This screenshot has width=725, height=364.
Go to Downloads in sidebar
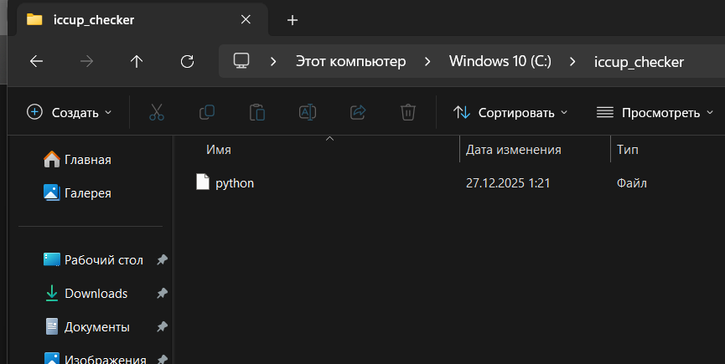click(x=96, y=293)
